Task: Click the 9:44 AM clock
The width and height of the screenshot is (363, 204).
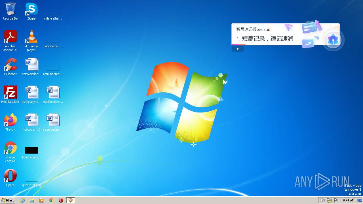Action: [349, 200]
